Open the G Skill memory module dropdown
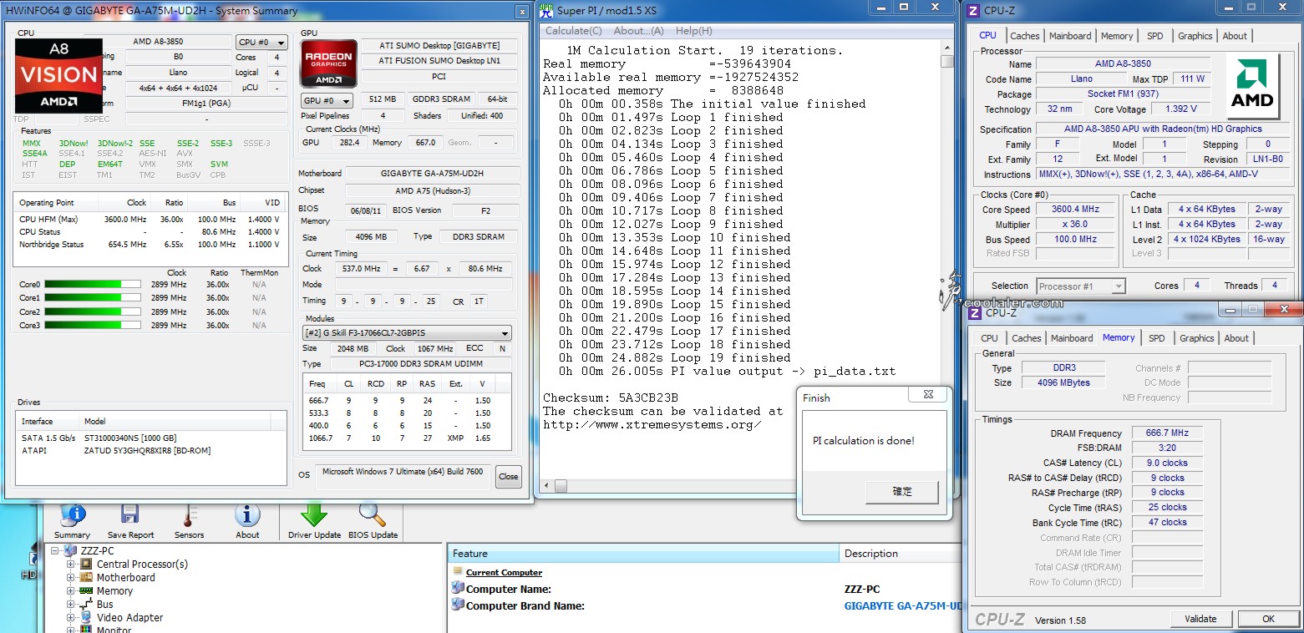 pos(407,332)
